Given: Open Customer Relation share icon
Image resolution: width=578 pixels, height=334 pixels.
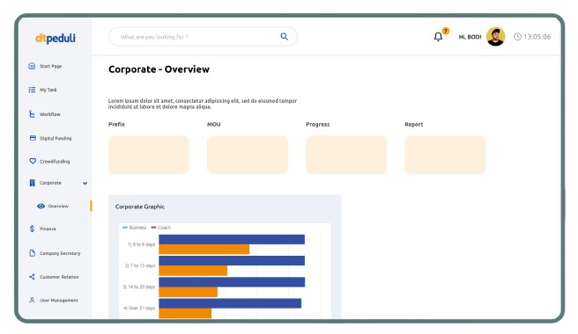Looking at the screenshot, I should (32, 277).
